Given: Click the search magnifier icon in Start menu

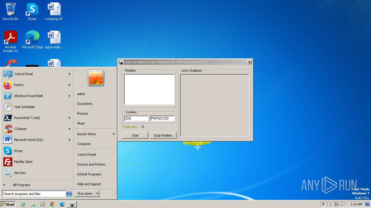Looking at the screenshot, I should pos(69,194).
